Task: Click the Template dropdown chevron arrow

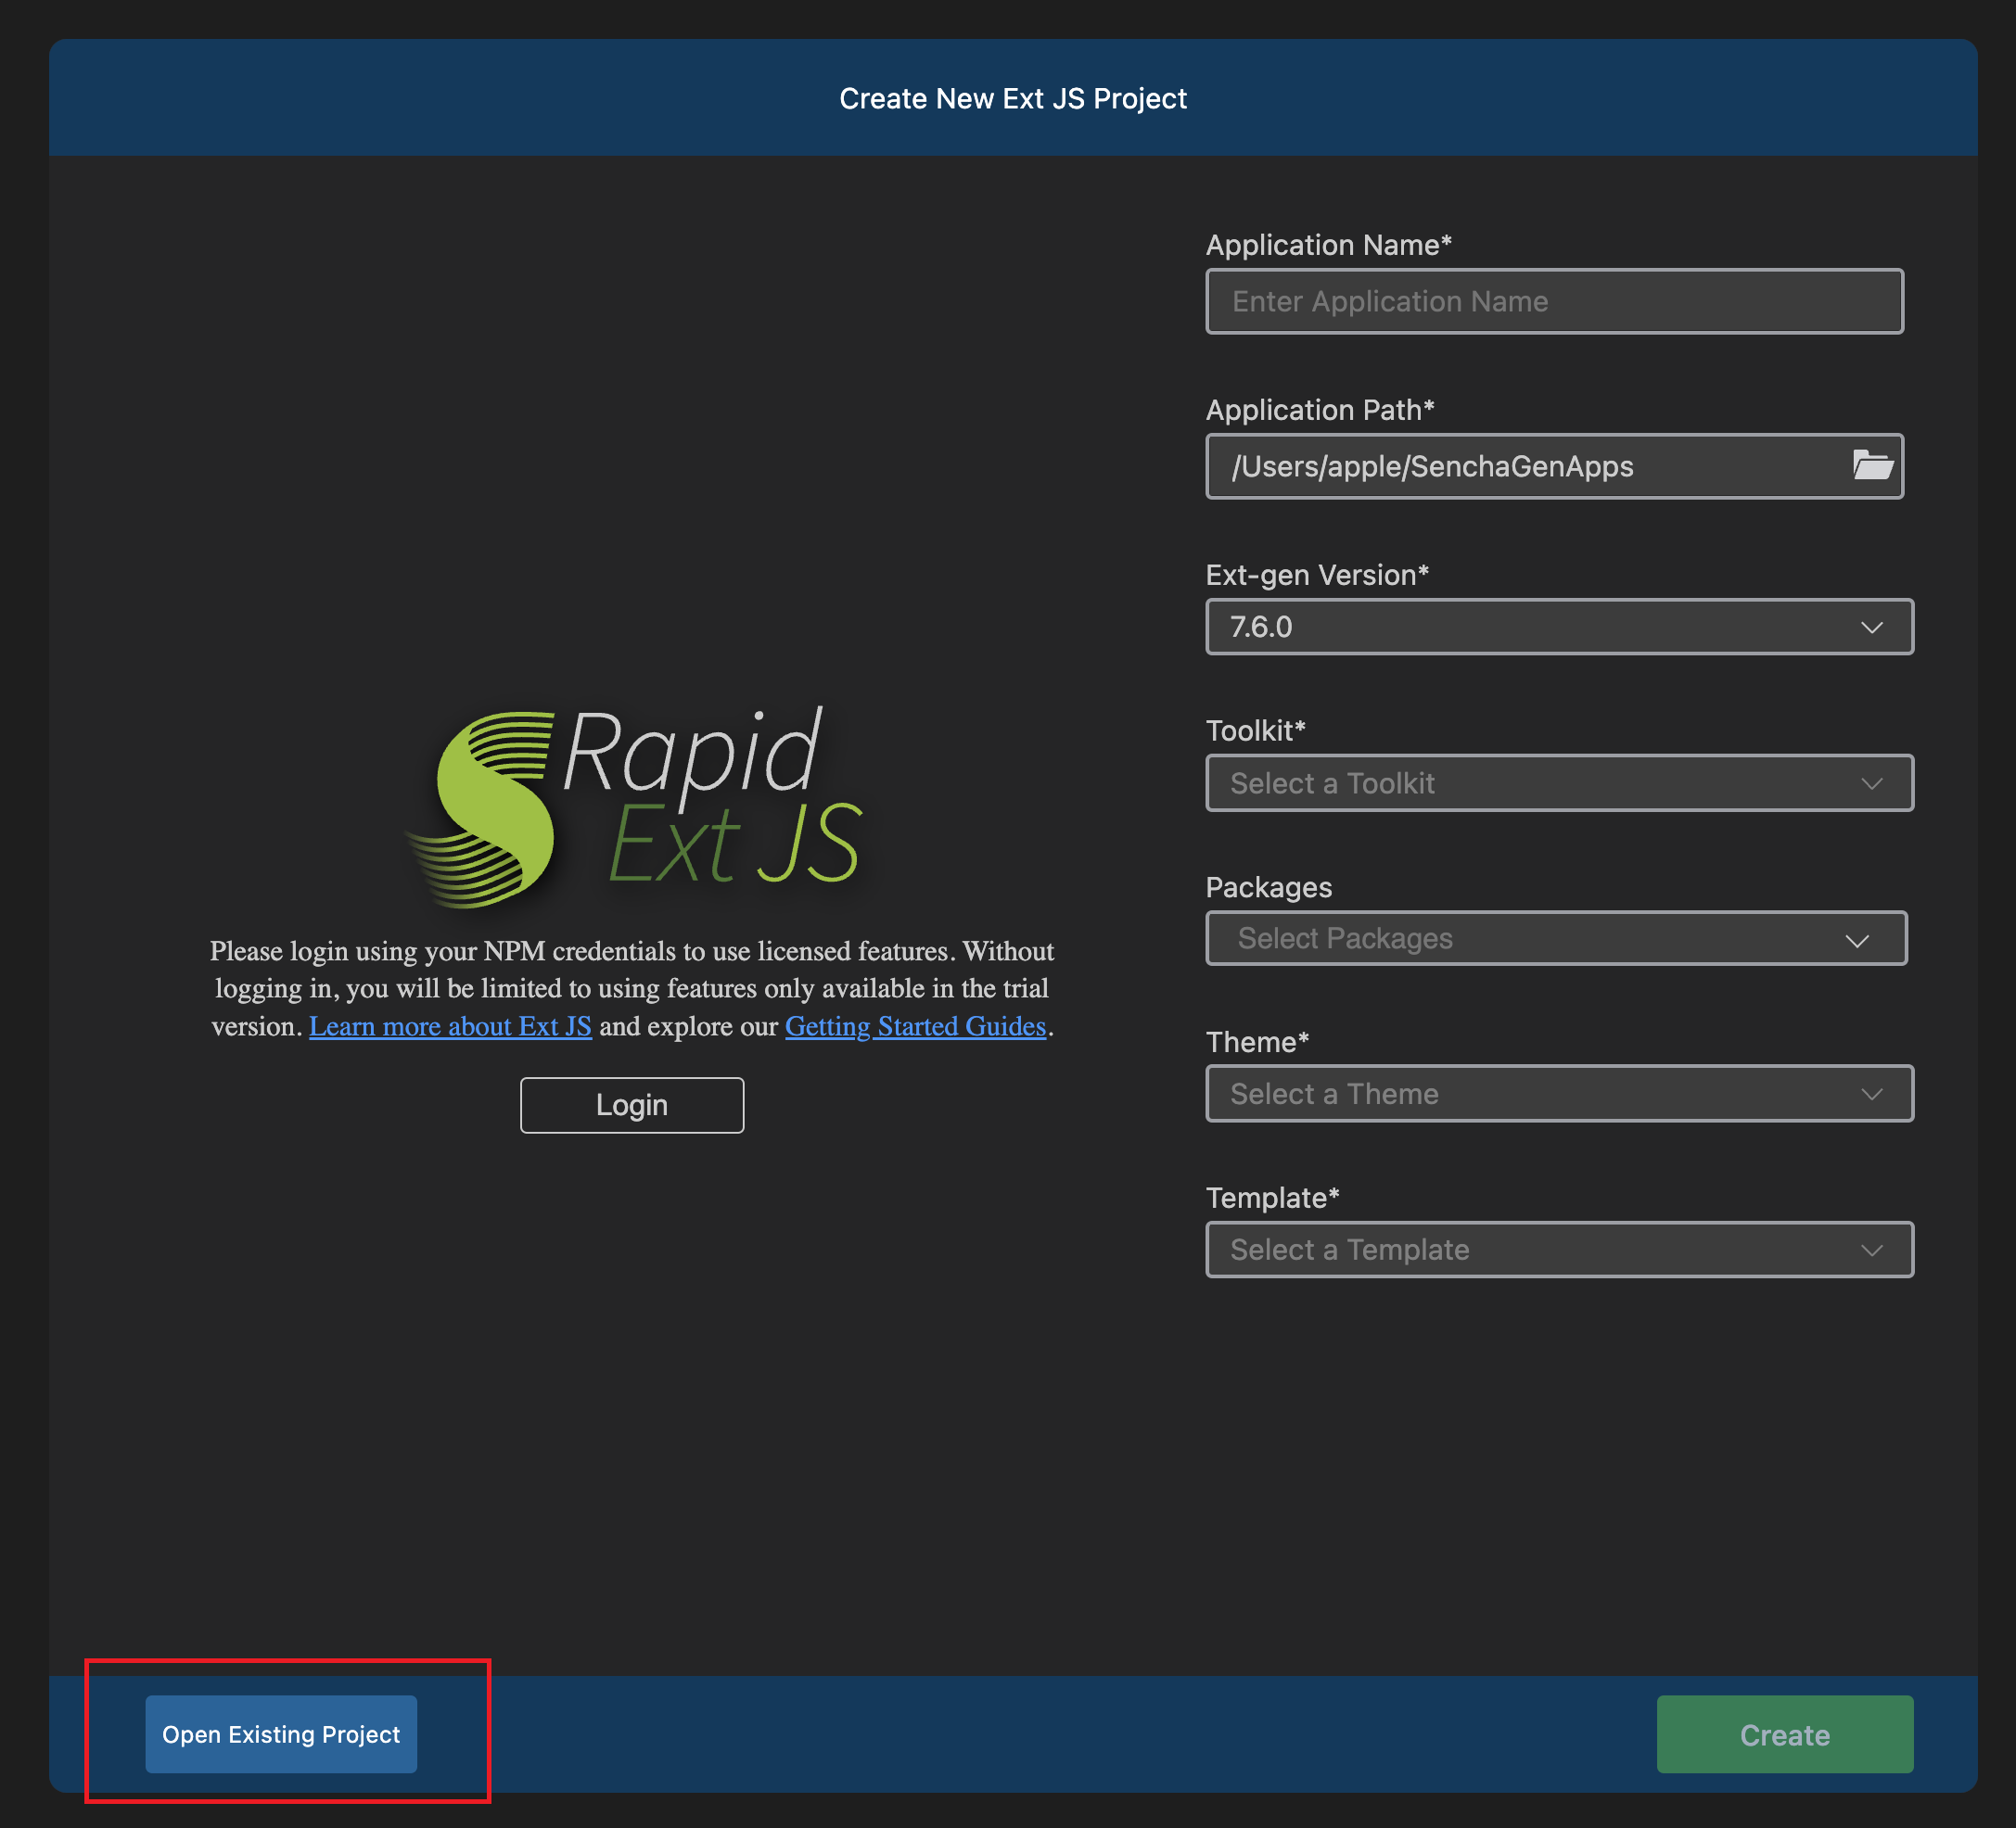Action: point(1871,1250)
